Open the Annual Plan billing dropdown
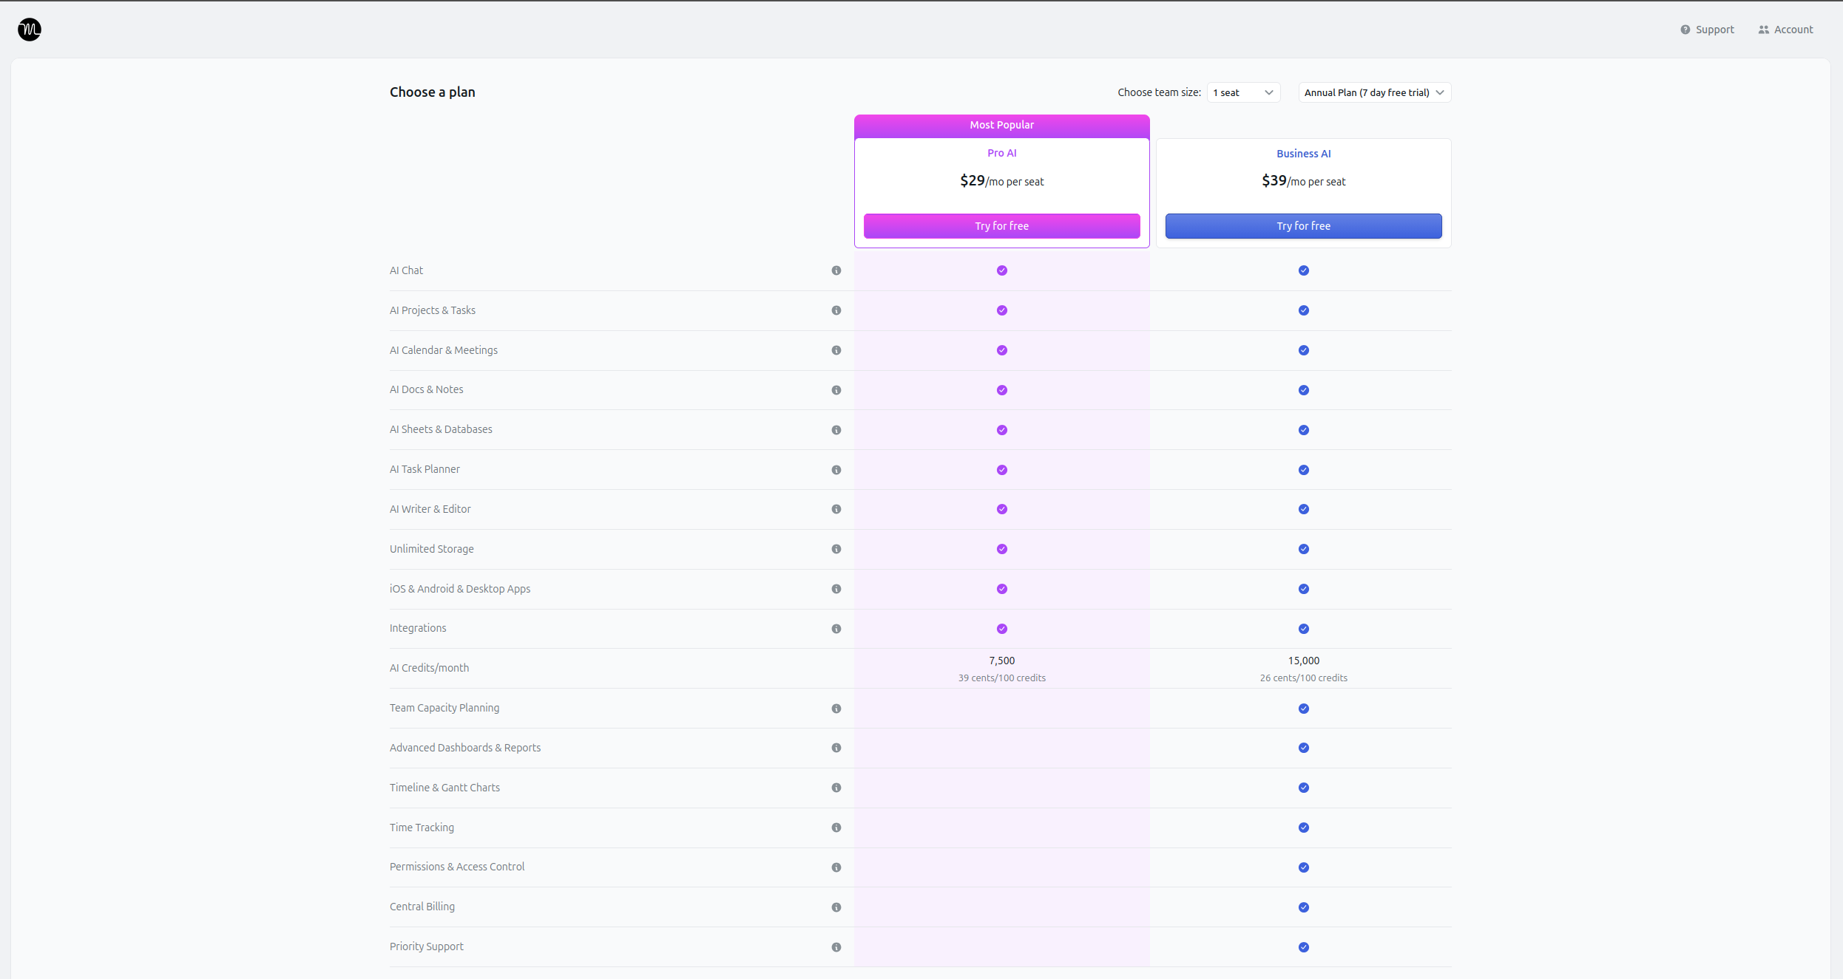The width and height of the screenshot is (1843, 979). pos(1375,92)
